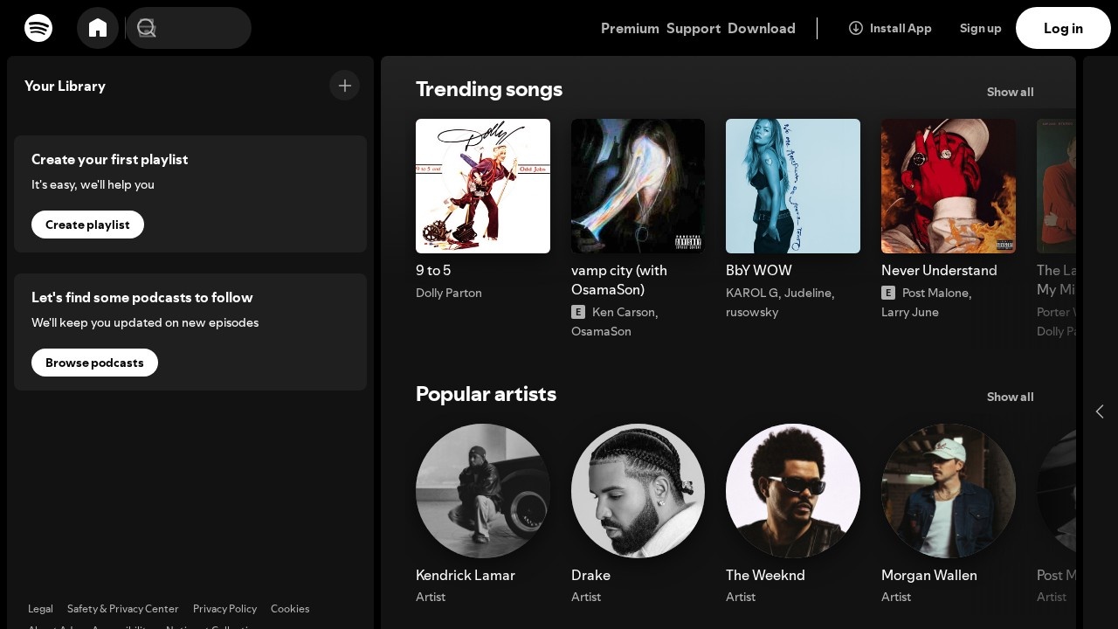Open the Trending songs heading
Screen dimensions: 1118x629
[x=489, y=89]
